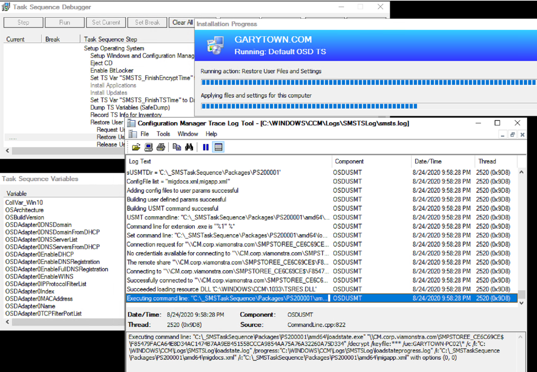Screen dimensions: 537x372
Task: Open Find with the binoculars icon
Action: click(x=189, y=147)
